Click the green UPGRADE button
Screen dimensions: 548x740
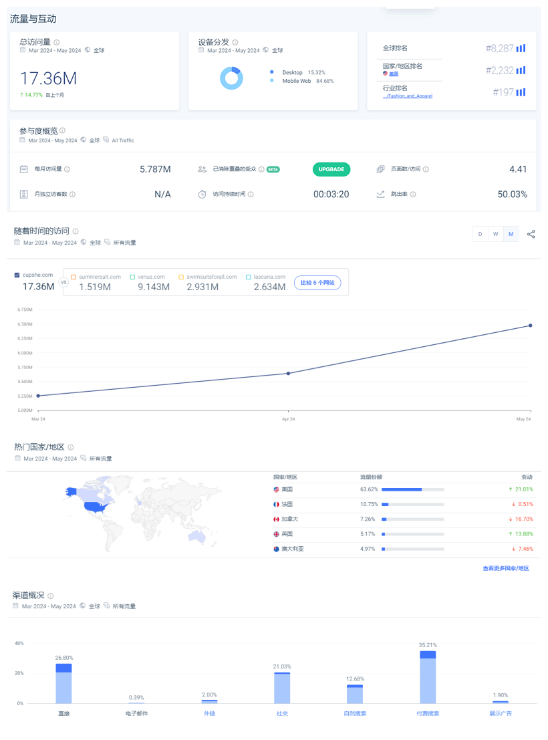[331, 169]
